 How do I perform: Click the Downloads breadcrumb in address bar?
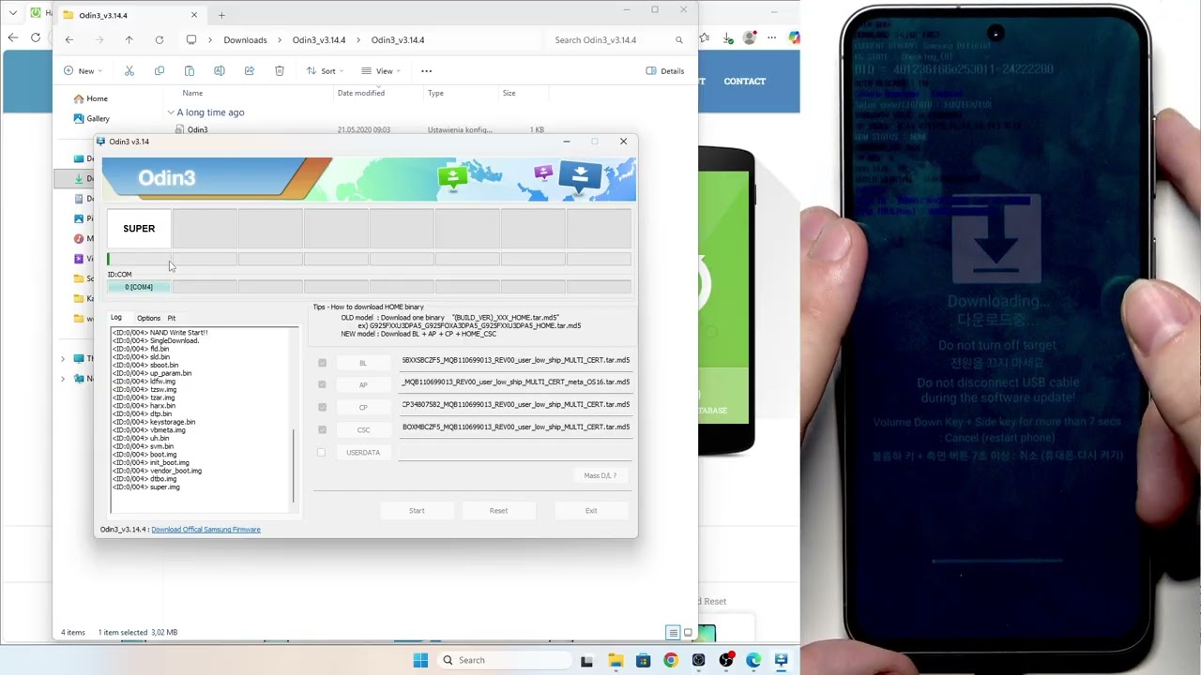tap(245, 40)
